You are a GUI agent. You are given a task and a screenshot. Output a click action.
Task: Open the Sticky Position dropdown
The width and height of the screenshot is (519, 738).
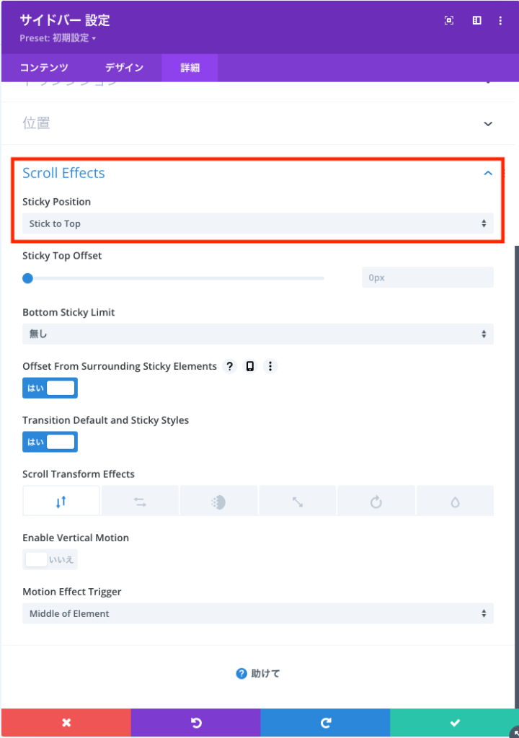pyautogui.click(x=257, y=223)
